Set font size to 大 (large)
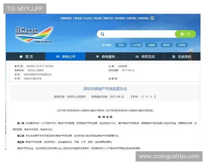 tap(142, 97)
